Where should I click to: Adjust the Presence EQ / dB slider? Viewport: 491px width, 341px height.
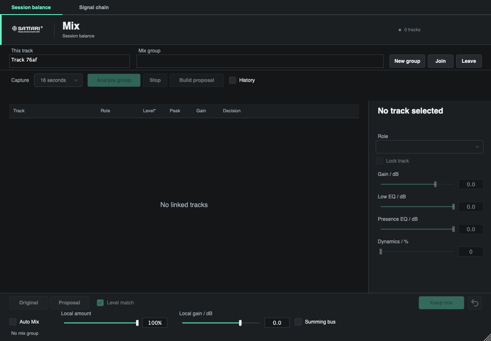tap(417, 229)
